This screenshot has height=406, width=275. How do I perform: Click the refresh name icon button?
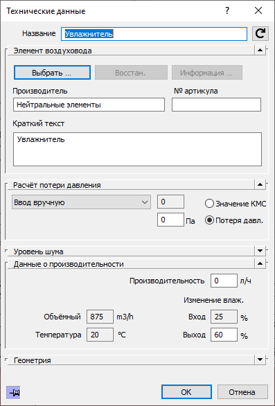(x=260, y=34)
